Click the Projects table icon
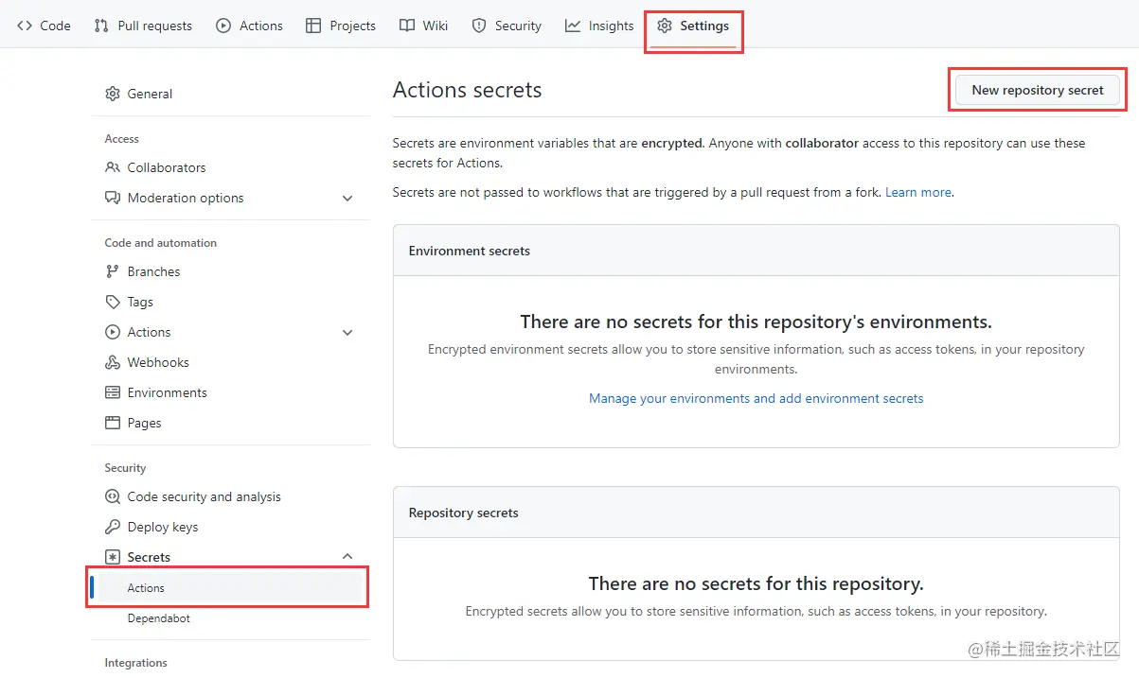This screenshot has height=678, width=1139. pyautogui.click(x=313, y=26)
